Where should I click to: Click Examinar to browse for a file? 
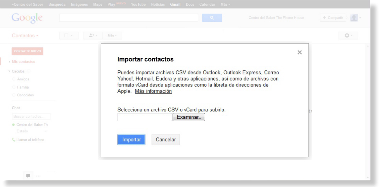pyautogui.click(x=189, y=117)
